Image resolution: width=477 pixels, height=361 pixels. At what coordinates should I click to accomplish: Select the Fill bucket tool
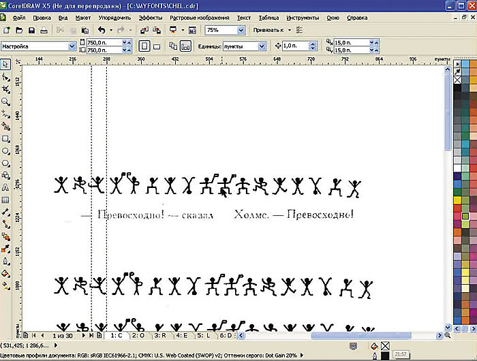point(5,273)
